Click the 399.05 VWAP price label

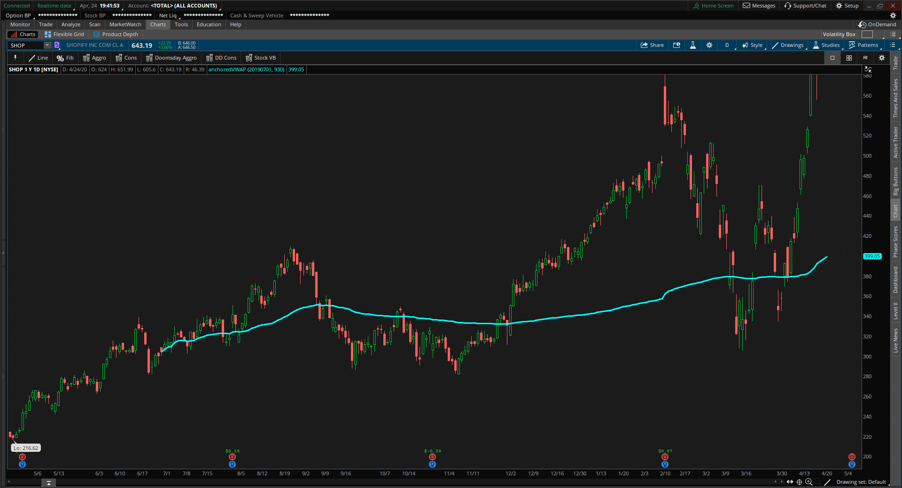pos(872,256)
